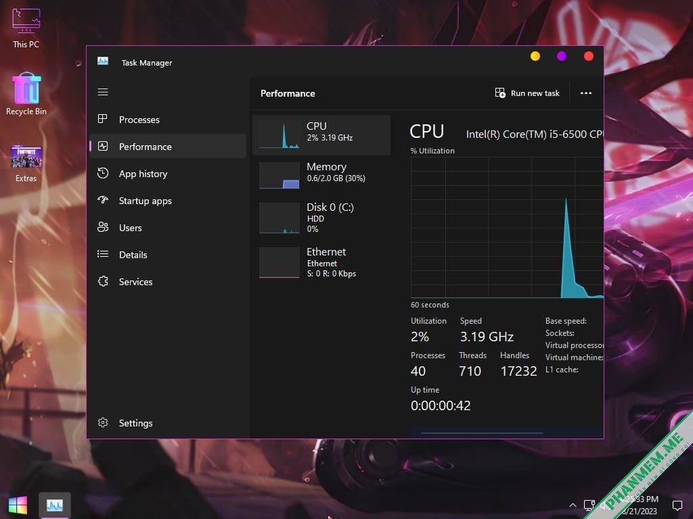Click the Performance page heading
The height and width of the screenshot is (519, 693).
[288, 93]
